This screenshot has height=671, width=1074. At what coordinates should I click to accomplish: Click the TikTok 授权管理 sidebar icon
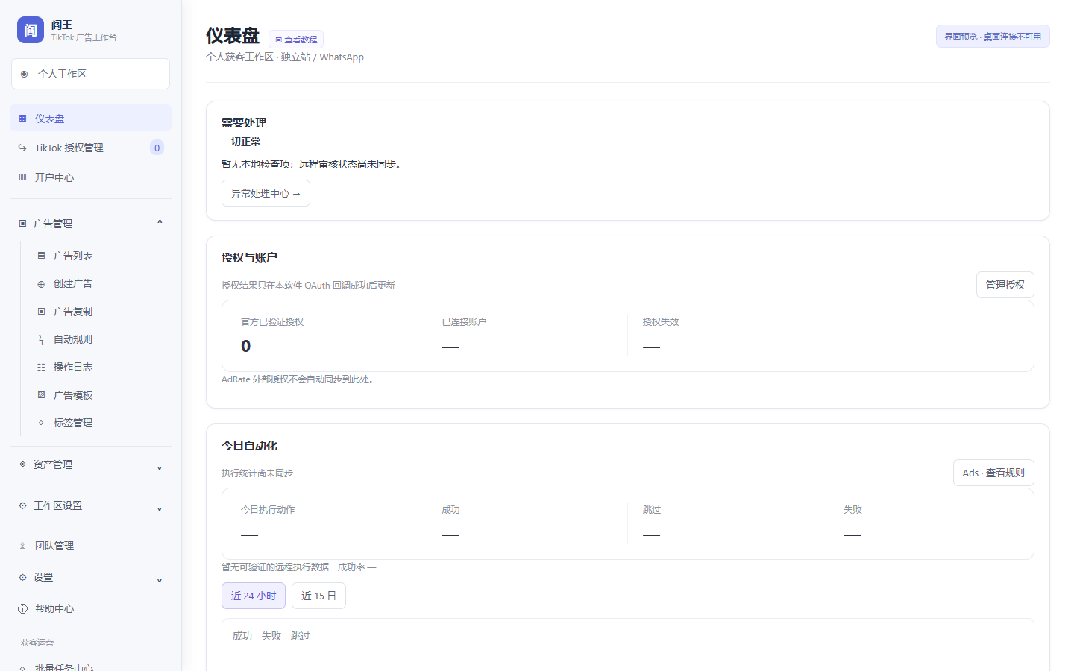[22, 148]
